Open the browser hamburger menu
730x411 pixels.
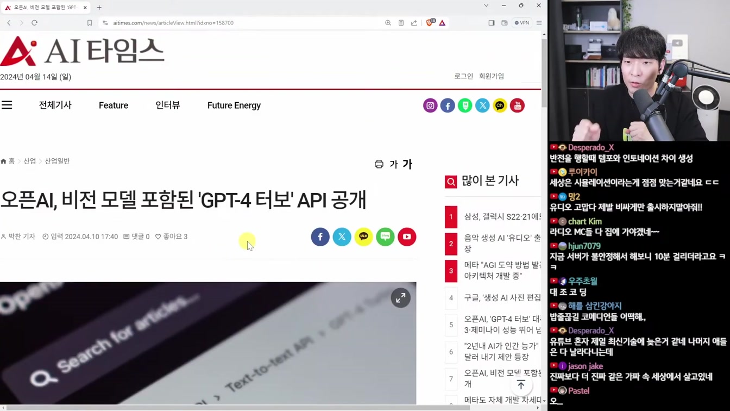[x=539, y=23]
